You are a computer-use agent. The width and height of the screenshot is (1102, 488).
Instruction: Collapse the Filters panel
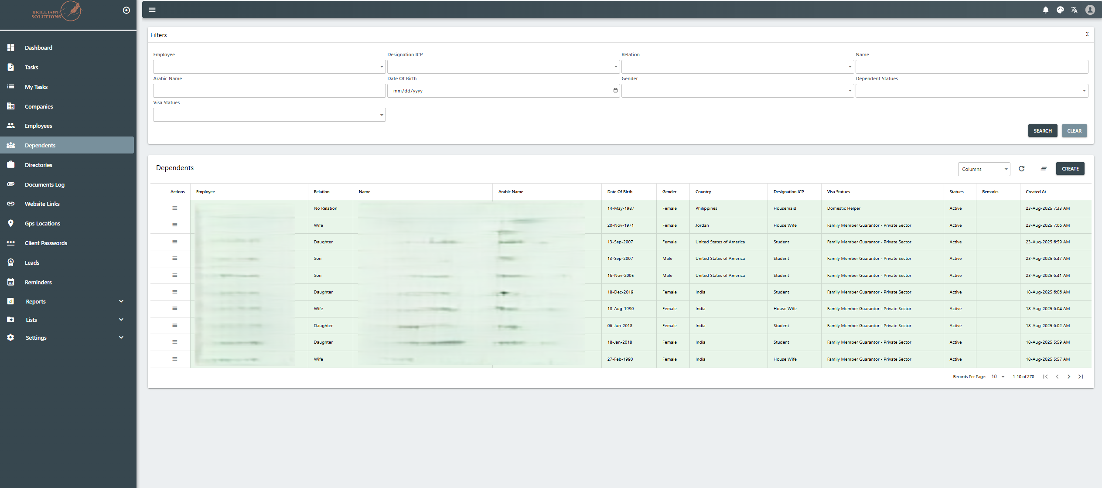(1087, 34)
